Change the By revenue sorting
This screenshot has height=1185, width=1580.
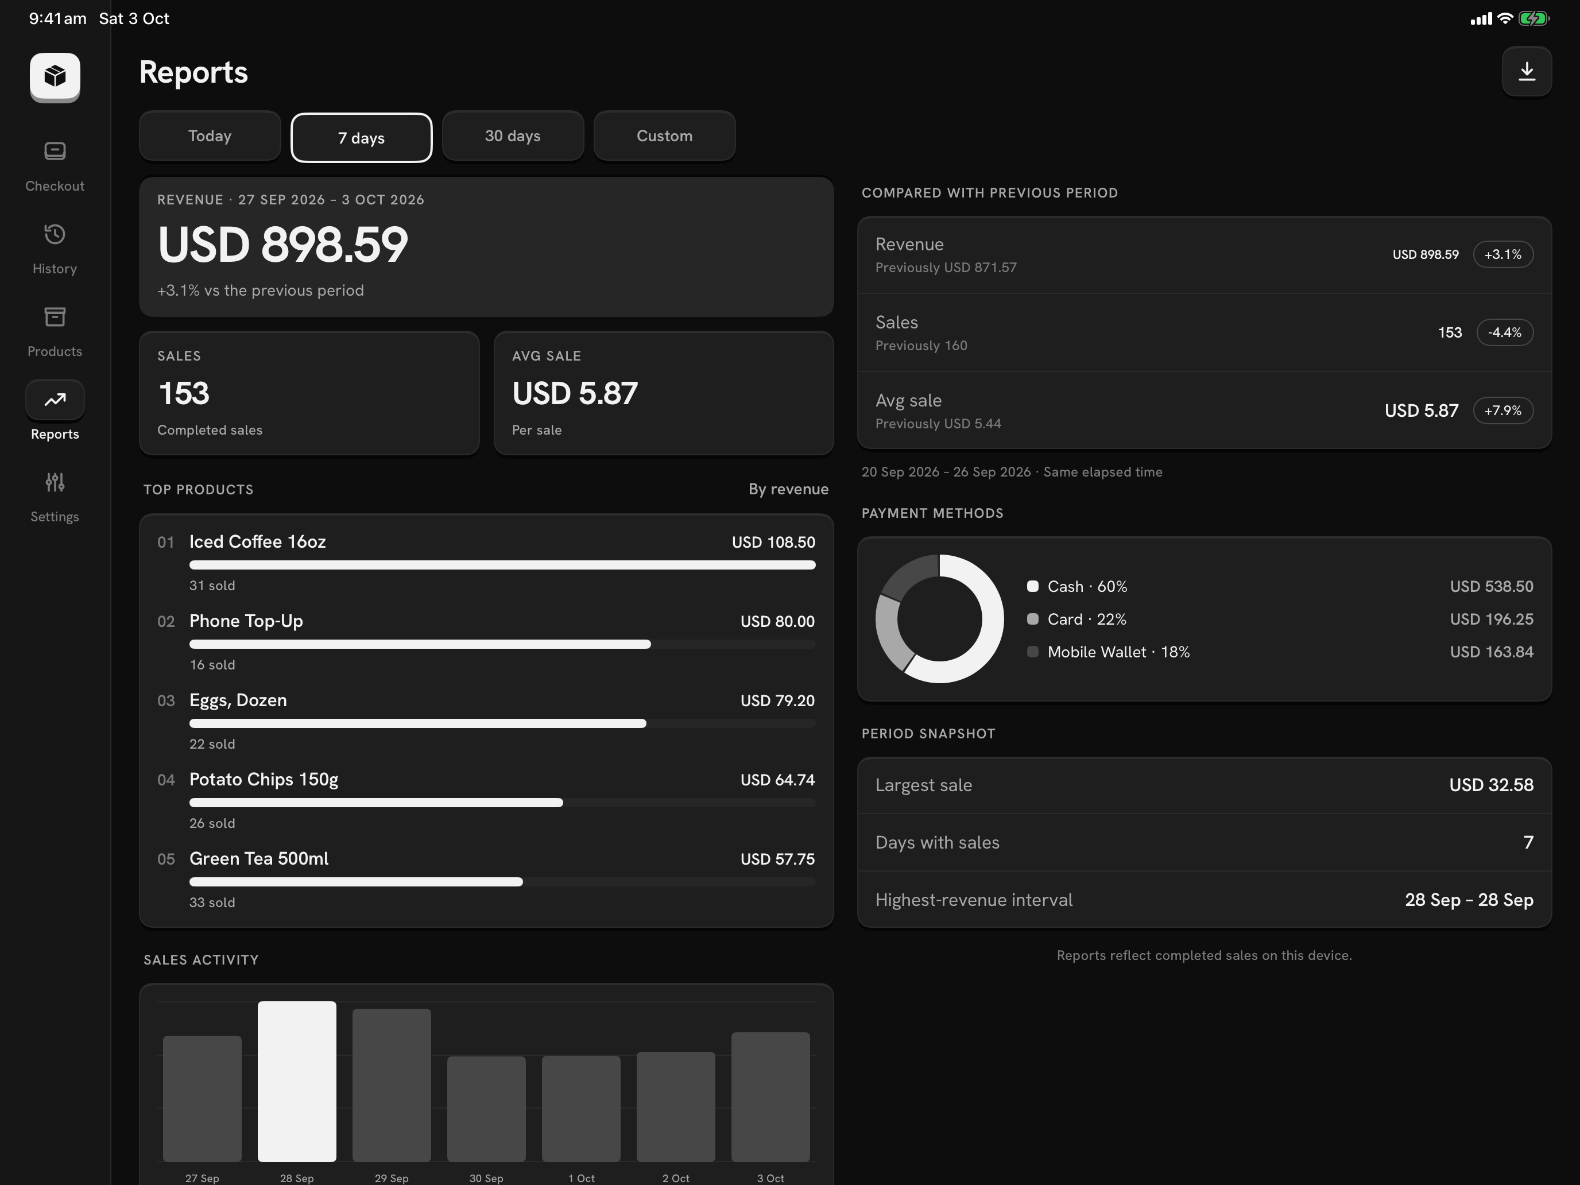point(789,489)
